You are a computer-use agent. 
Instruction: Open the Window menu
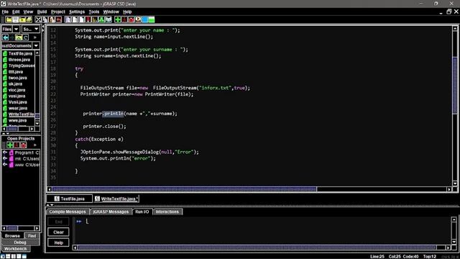coord(111,12)
